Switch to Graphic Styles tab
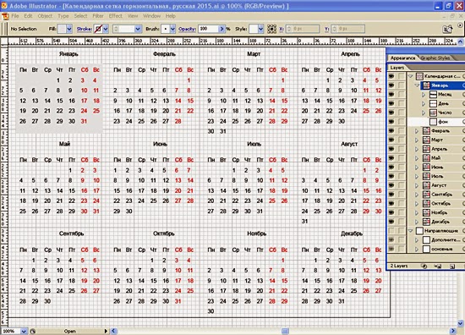 coord(435,58)
